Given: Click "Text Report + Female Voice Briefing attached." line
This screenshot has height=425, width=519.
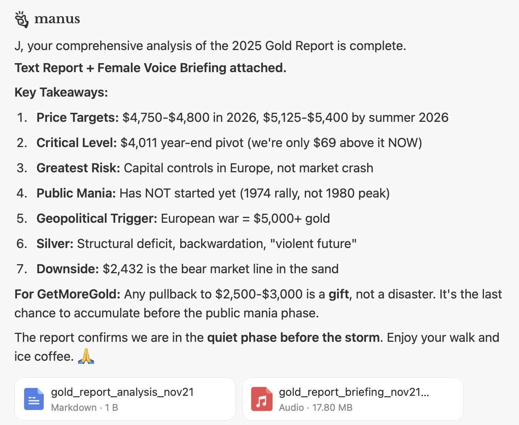Looking at the screenshot, I should pyautogui.click(x=150, y=68).
